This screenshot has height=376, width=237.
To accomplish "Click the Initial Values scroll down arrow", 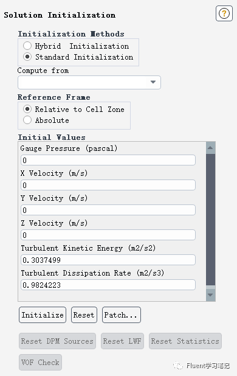I will click(210, 295).
